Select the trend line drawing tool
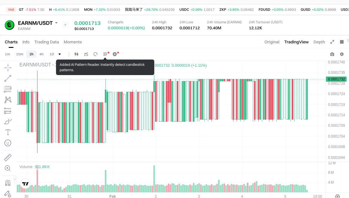Screen dimensions: 349x198 coord(8,78)
